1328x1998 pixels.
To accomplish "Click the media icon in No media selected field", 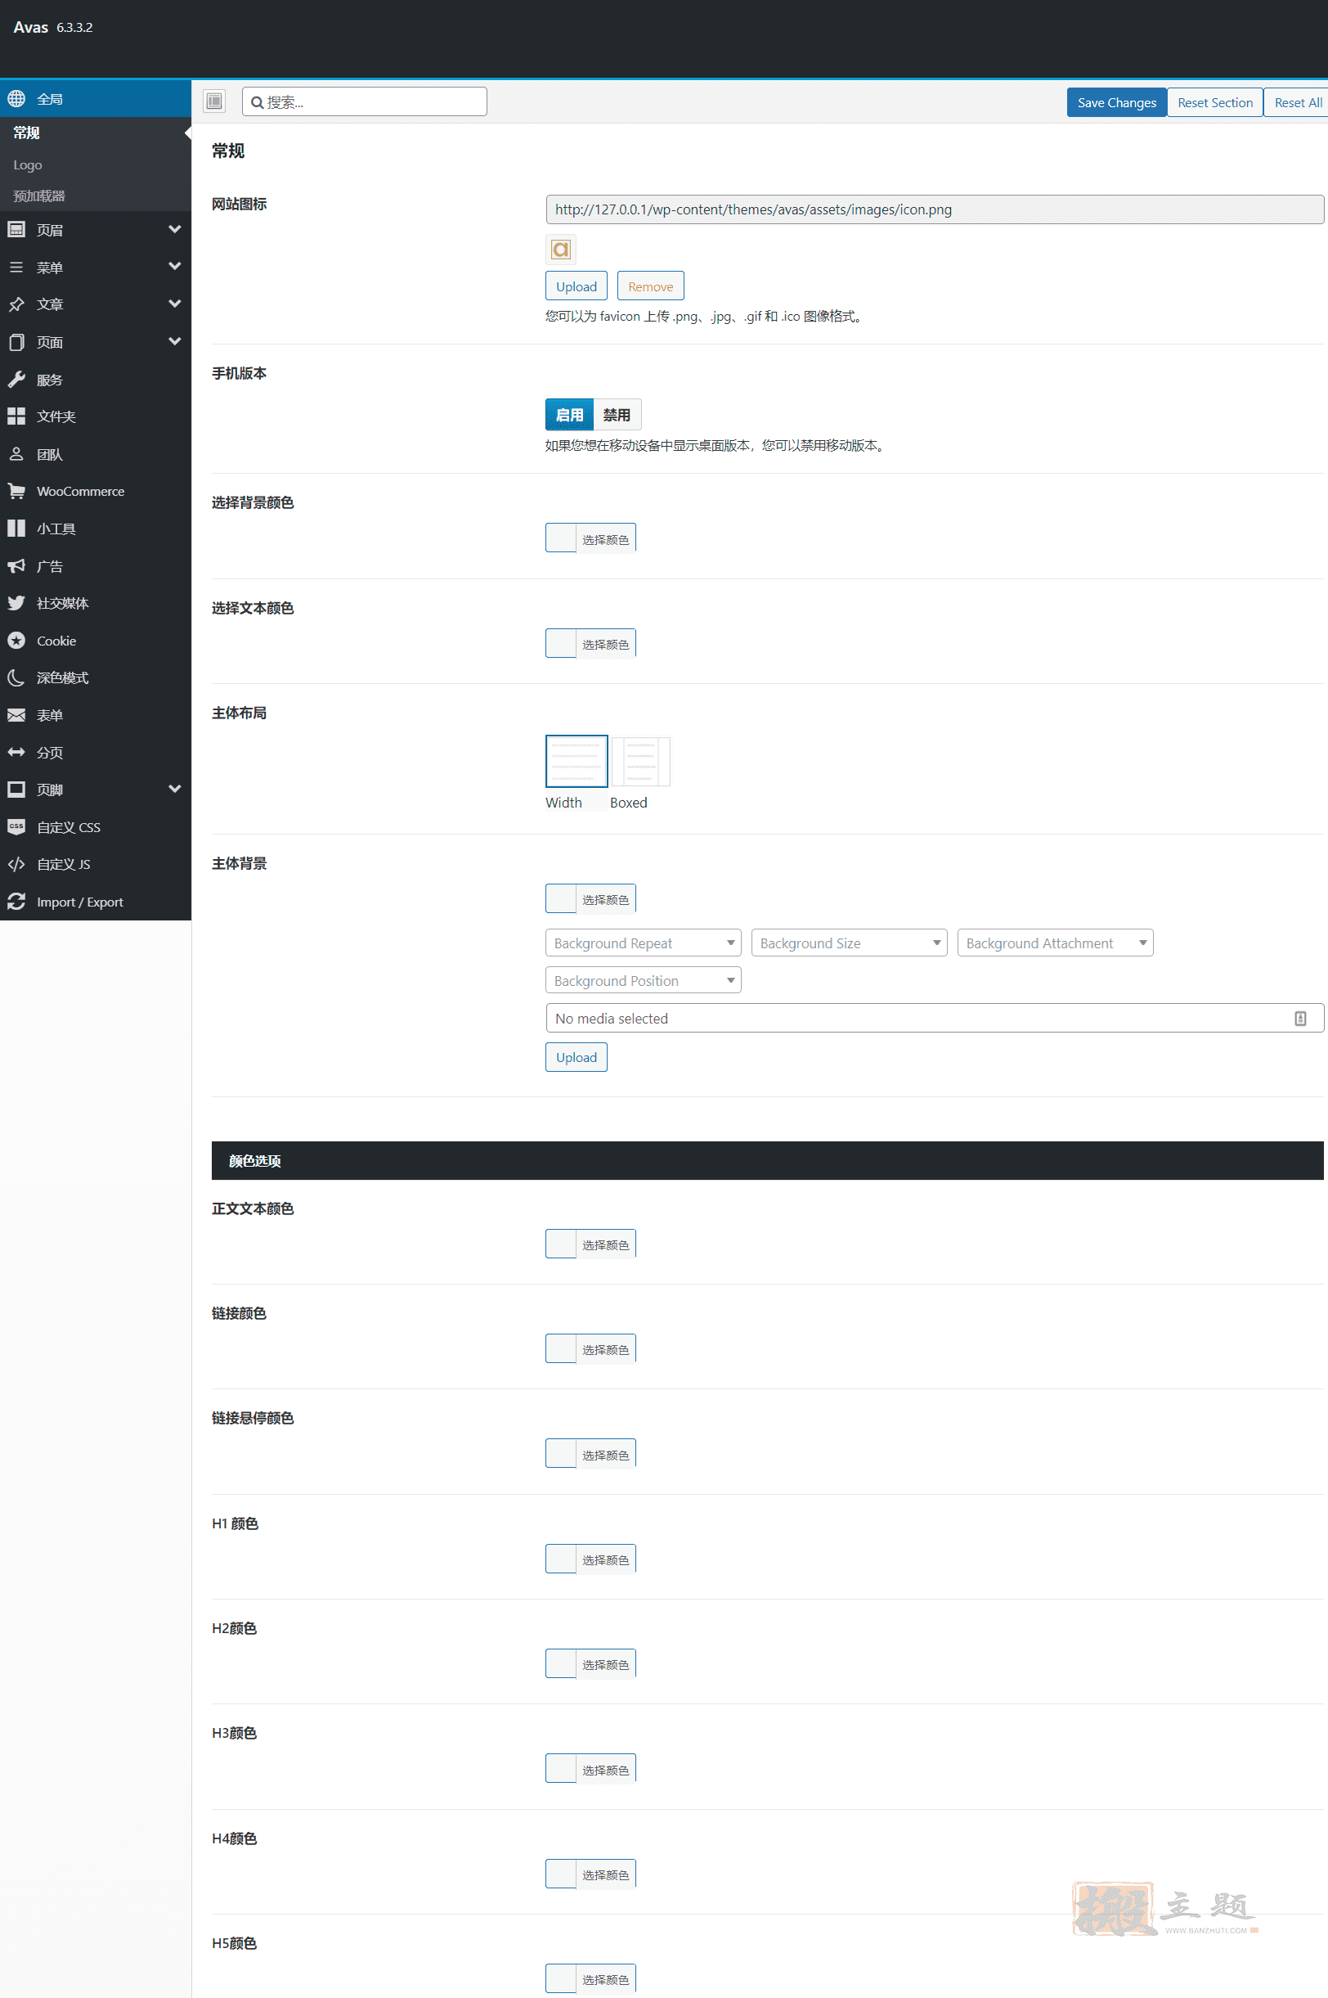I will click(1300, 1019).
